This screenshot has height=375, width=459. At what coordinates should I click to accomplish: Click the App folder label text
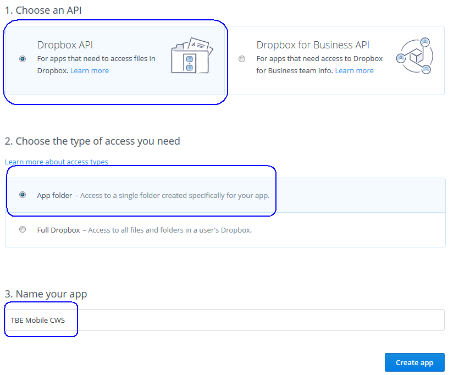(x=54, y=196)
